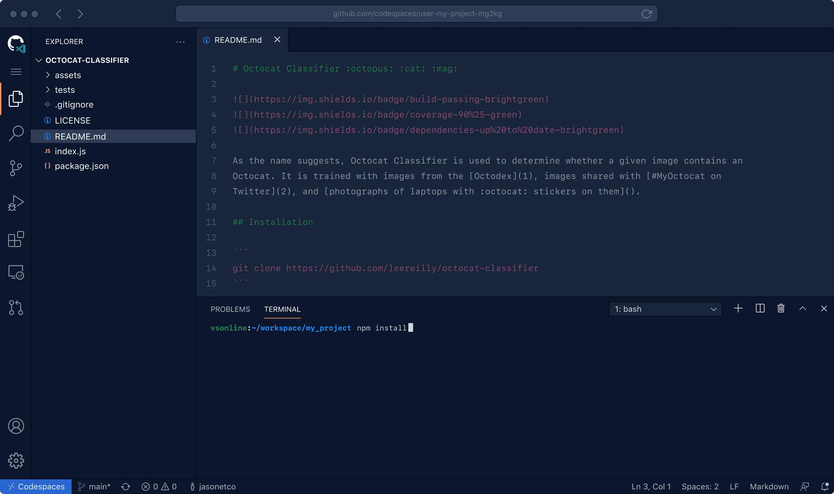Viewport: 834px width, 494px height.
Task: Open the Accounts icon in the sidebar
Action: click(16, 426)
